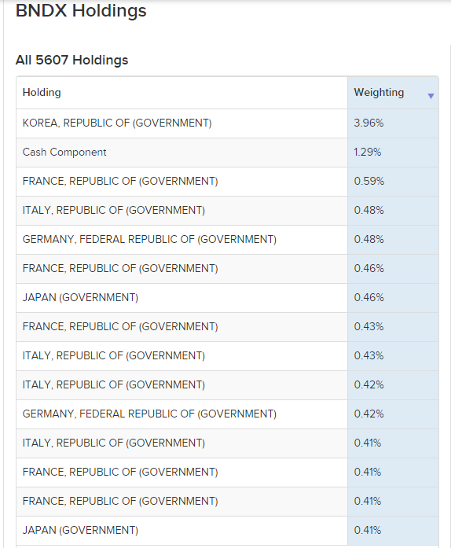Screen dimensions: 451x548
Task: Click France holding weighted 0.59%
Action: (120, 181)
